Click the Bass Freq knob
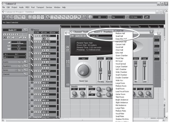The height and width of the screenshot is (122, 169). pyautogui.click(x=148, y=93)
